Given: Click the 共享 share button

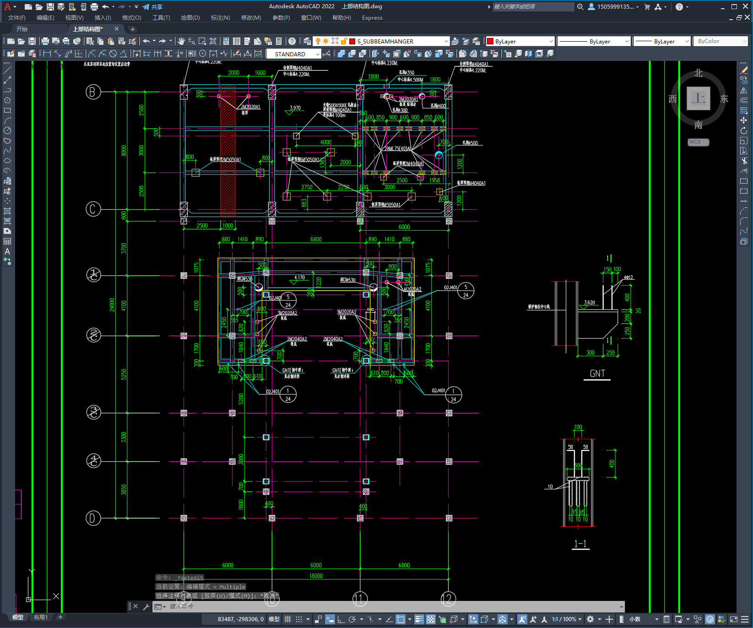Looking at the screenshot, I should 152,7.
